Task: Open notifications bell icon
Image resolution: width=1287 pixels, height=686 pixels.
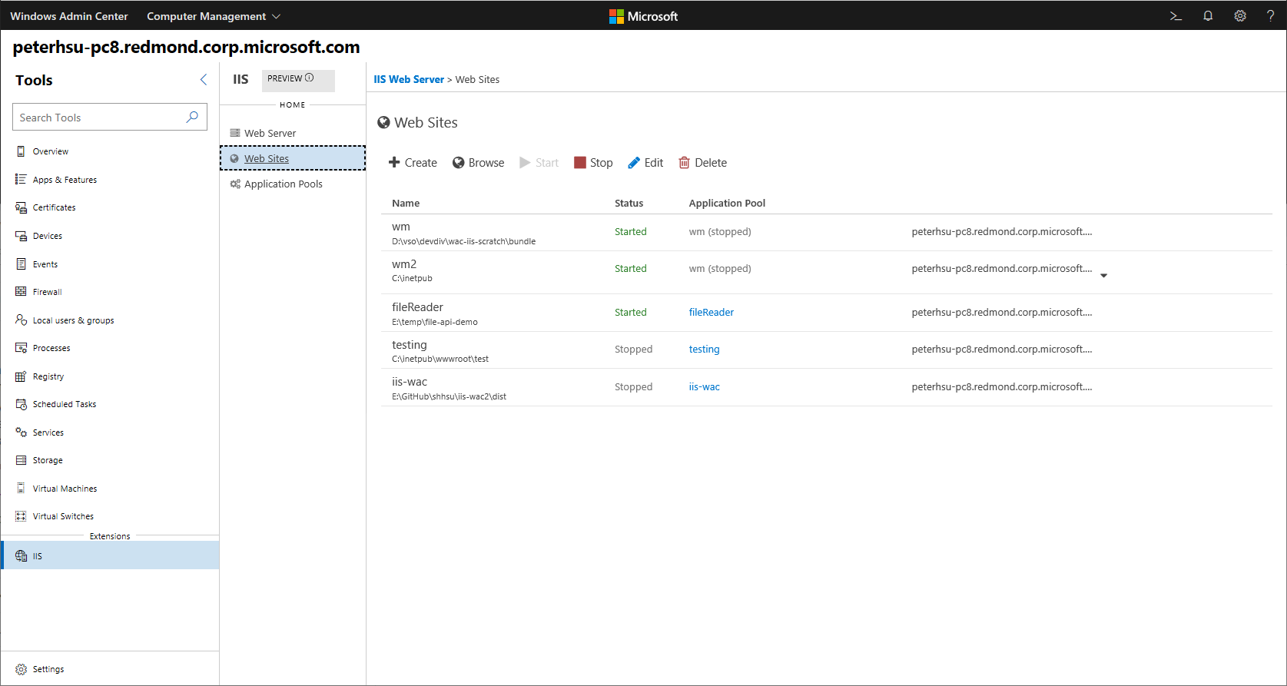Action: point(1208,15)
